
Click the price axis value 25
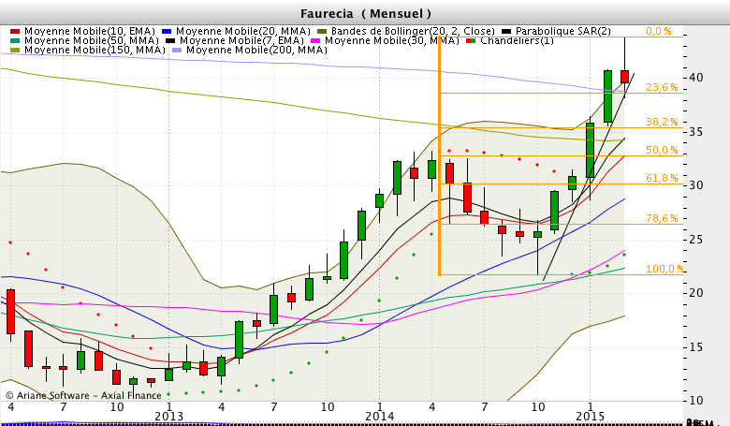tap(696, 239)
